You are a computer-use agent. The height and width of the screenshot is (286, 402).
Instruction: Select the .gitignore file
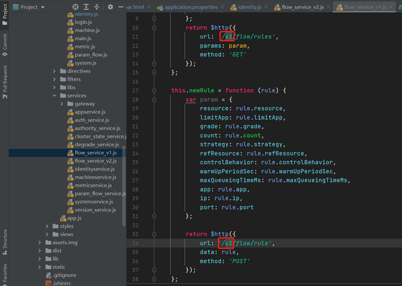61,275
